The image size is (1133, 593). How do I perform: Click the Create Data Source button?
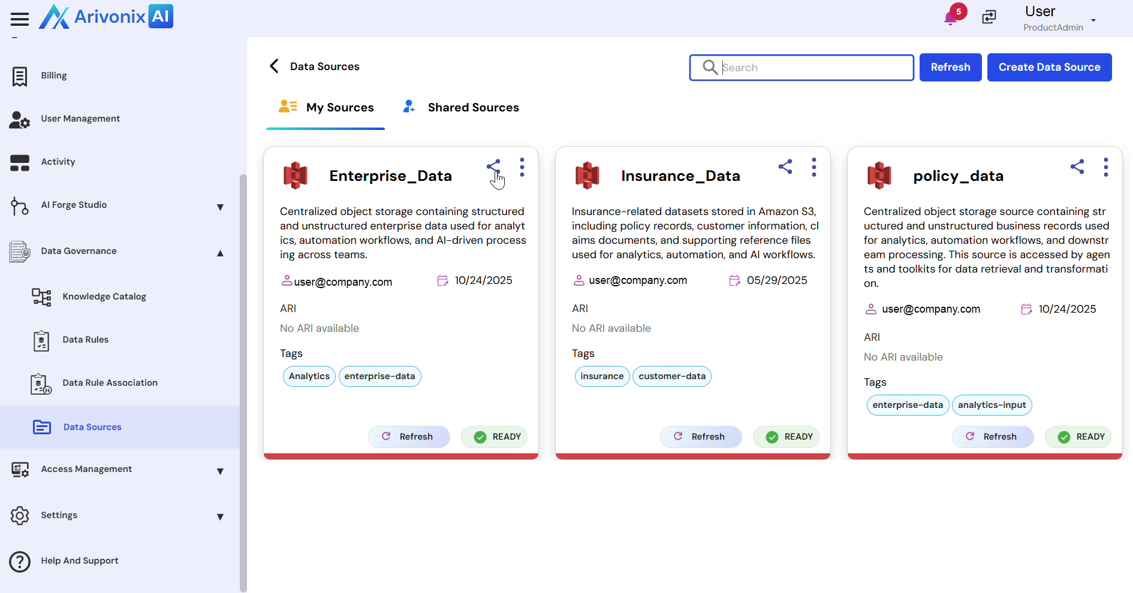(1049, 67)
